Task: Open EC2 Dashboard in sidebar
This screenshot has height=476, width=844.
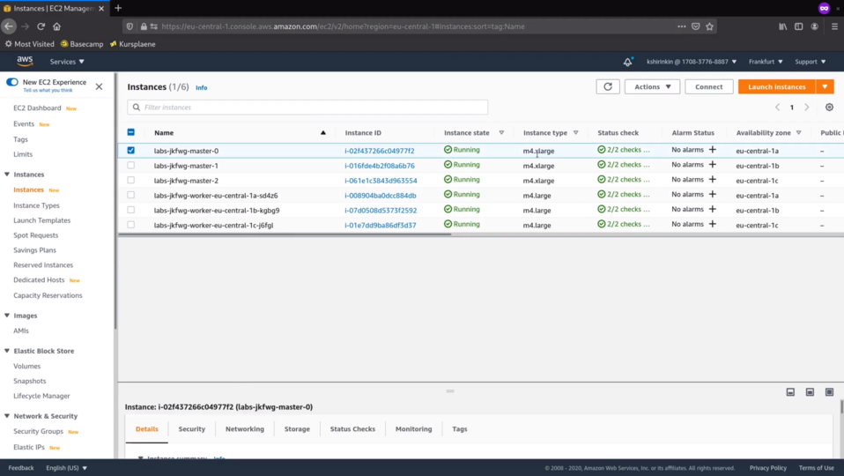Action: (x=37, y=108)
